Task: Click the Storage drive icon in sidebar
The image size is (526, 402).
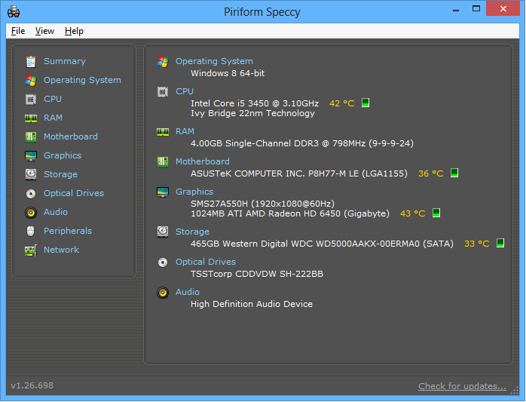Action: 31,174
